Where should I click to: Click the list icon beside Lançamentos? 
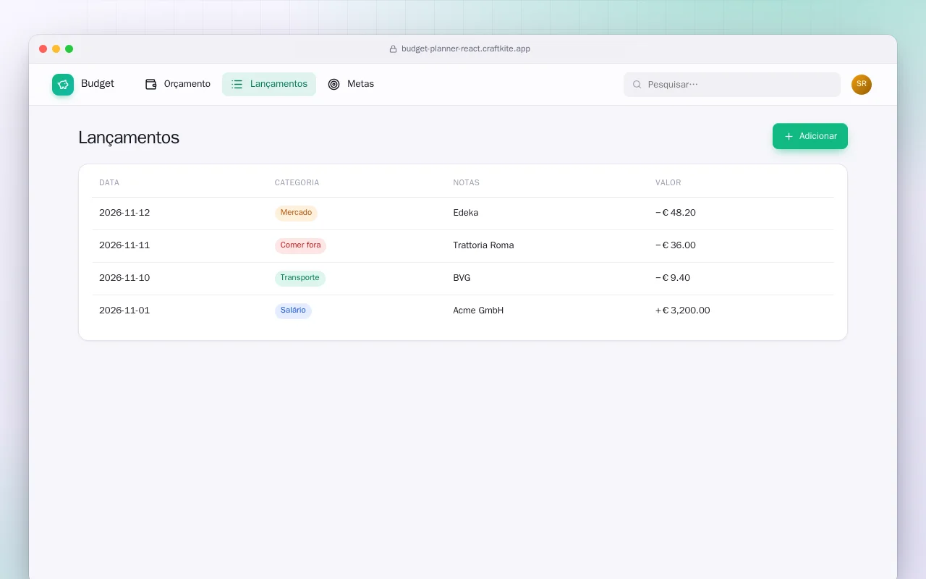click(237, 84)
